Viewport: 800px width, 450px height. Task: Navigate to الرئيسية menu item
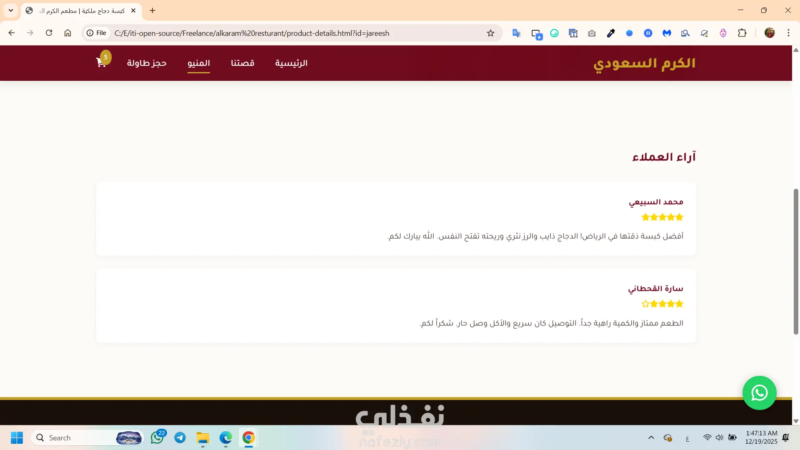click(x=291, y=63)
